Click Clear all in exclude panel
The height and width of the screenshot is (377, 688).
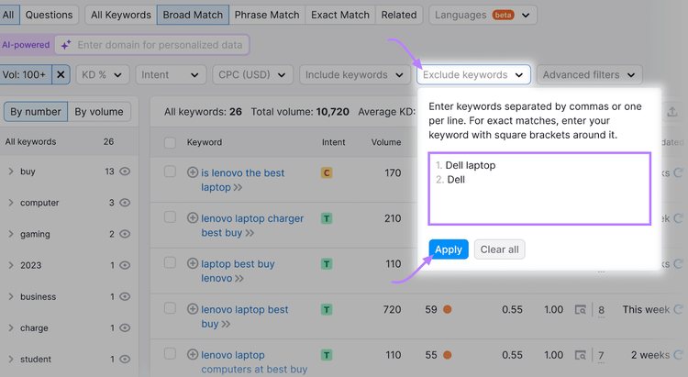(x=499, y=249)
